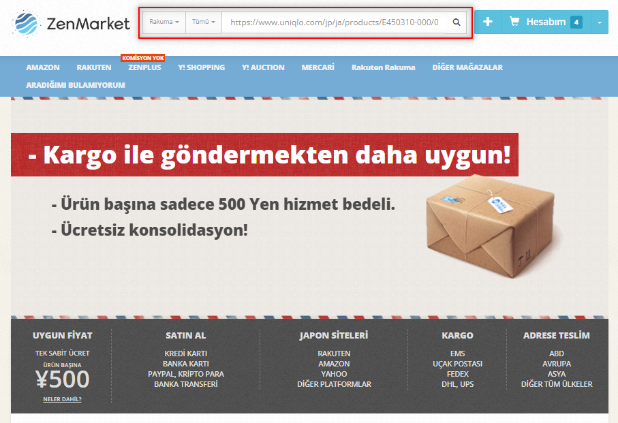Click BANKA TRANSFERİ text

[x=185, y=384]
